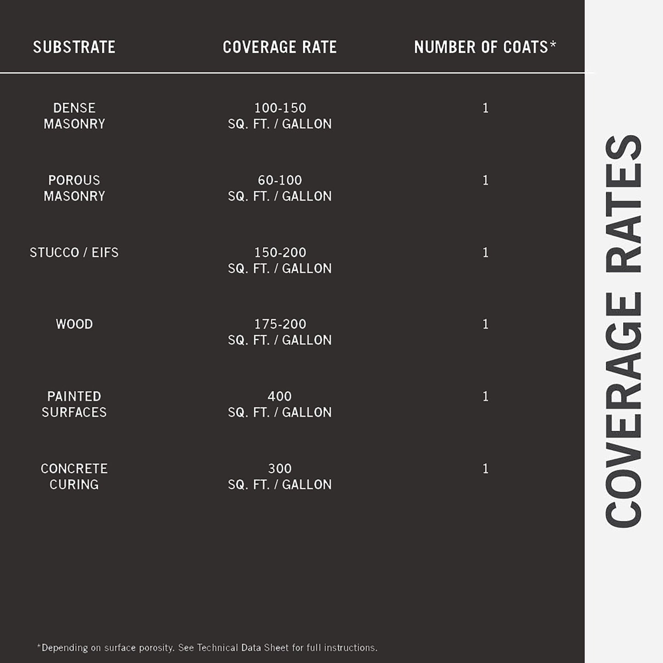The width and height of the screenshot is (663, 663).
Task: Click the STUCCO / EIFS substrate label
Action: click(x=74, y=252)
